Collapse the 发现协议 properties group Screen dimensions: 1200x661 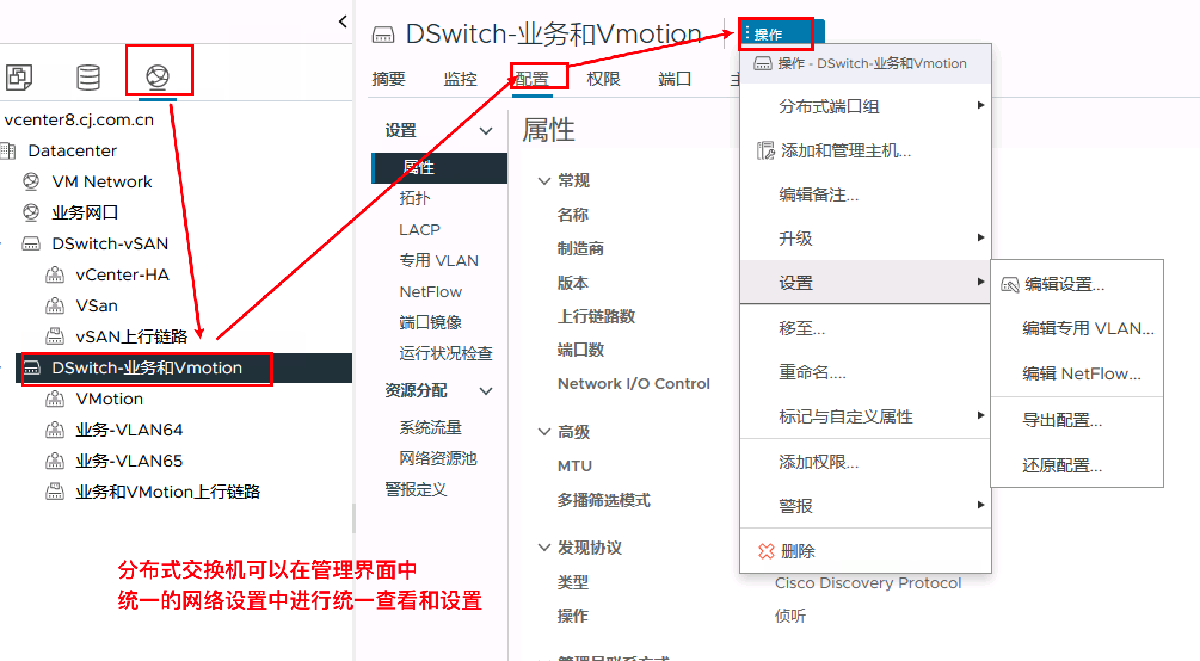[x=544, y=547]
